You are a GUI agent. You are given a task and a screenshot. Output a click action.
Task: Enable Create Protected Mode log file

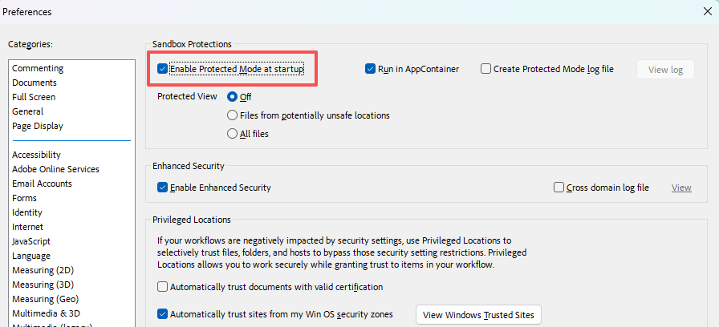pos(486,69)
